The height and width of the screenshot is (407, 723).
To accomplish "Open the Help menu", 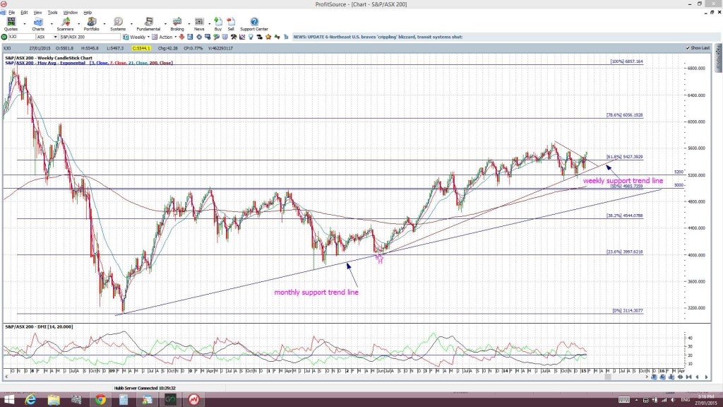I will [x=87, y=13].
